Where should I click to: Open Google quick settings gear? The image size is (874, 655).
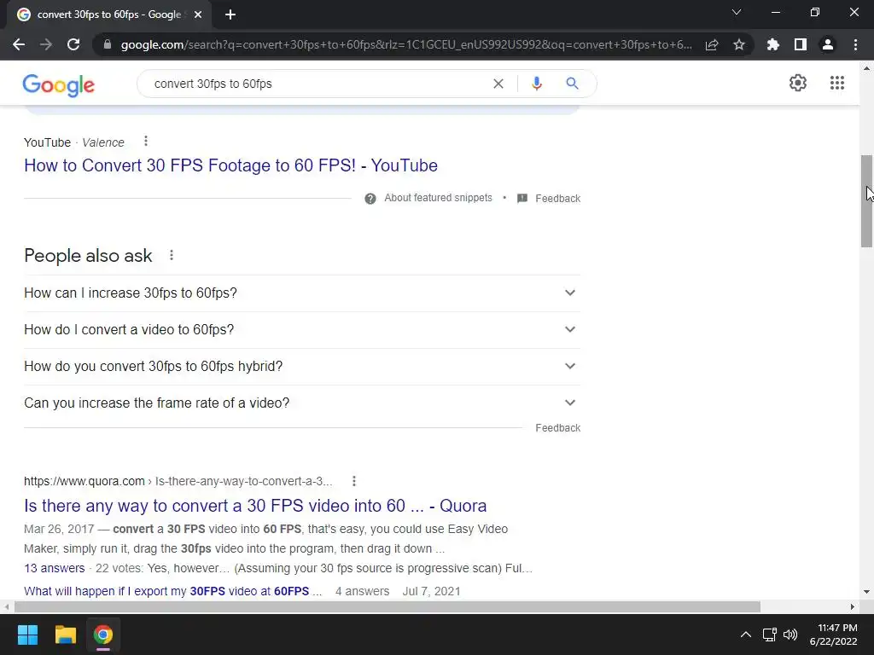(798, 83)
